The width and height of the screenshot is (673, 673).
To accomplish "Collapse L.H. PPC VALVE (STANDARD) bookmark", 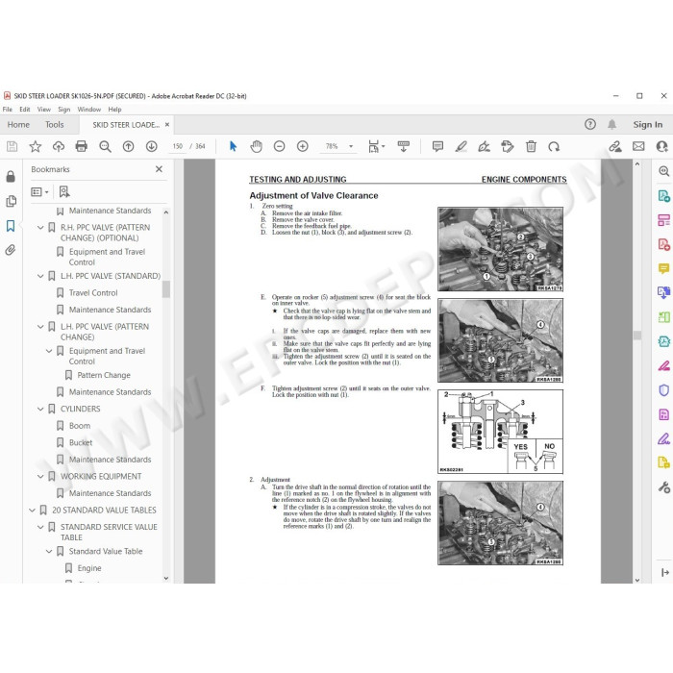I will click(40, 276).
